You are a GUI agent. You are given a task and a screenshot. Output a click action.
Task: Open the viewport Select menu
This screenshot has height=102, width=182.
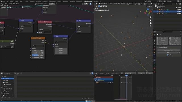(115, 4)
